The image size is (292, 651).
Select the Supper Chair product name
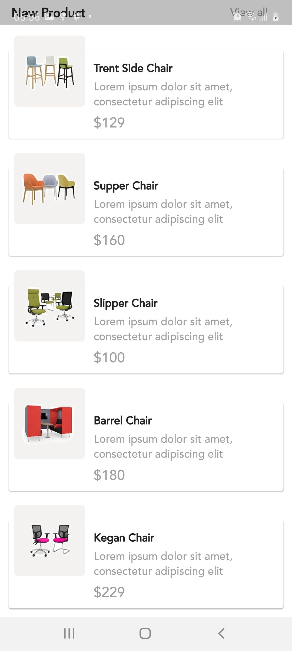pos(126,186)
